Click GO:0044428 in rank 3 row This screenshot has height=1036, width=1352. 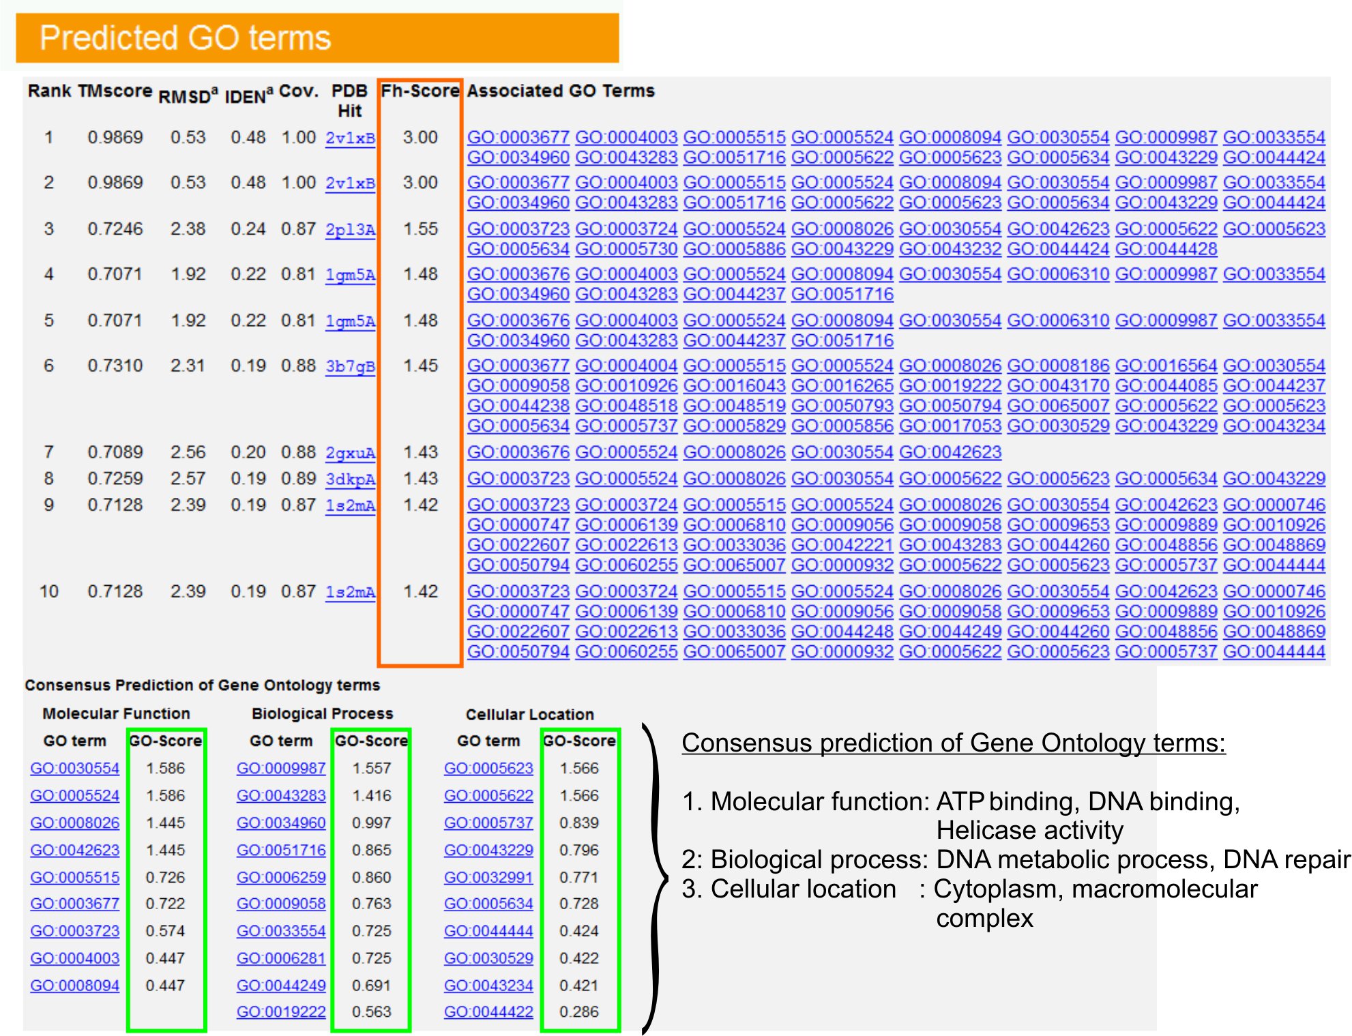[x=1166, y=249]
